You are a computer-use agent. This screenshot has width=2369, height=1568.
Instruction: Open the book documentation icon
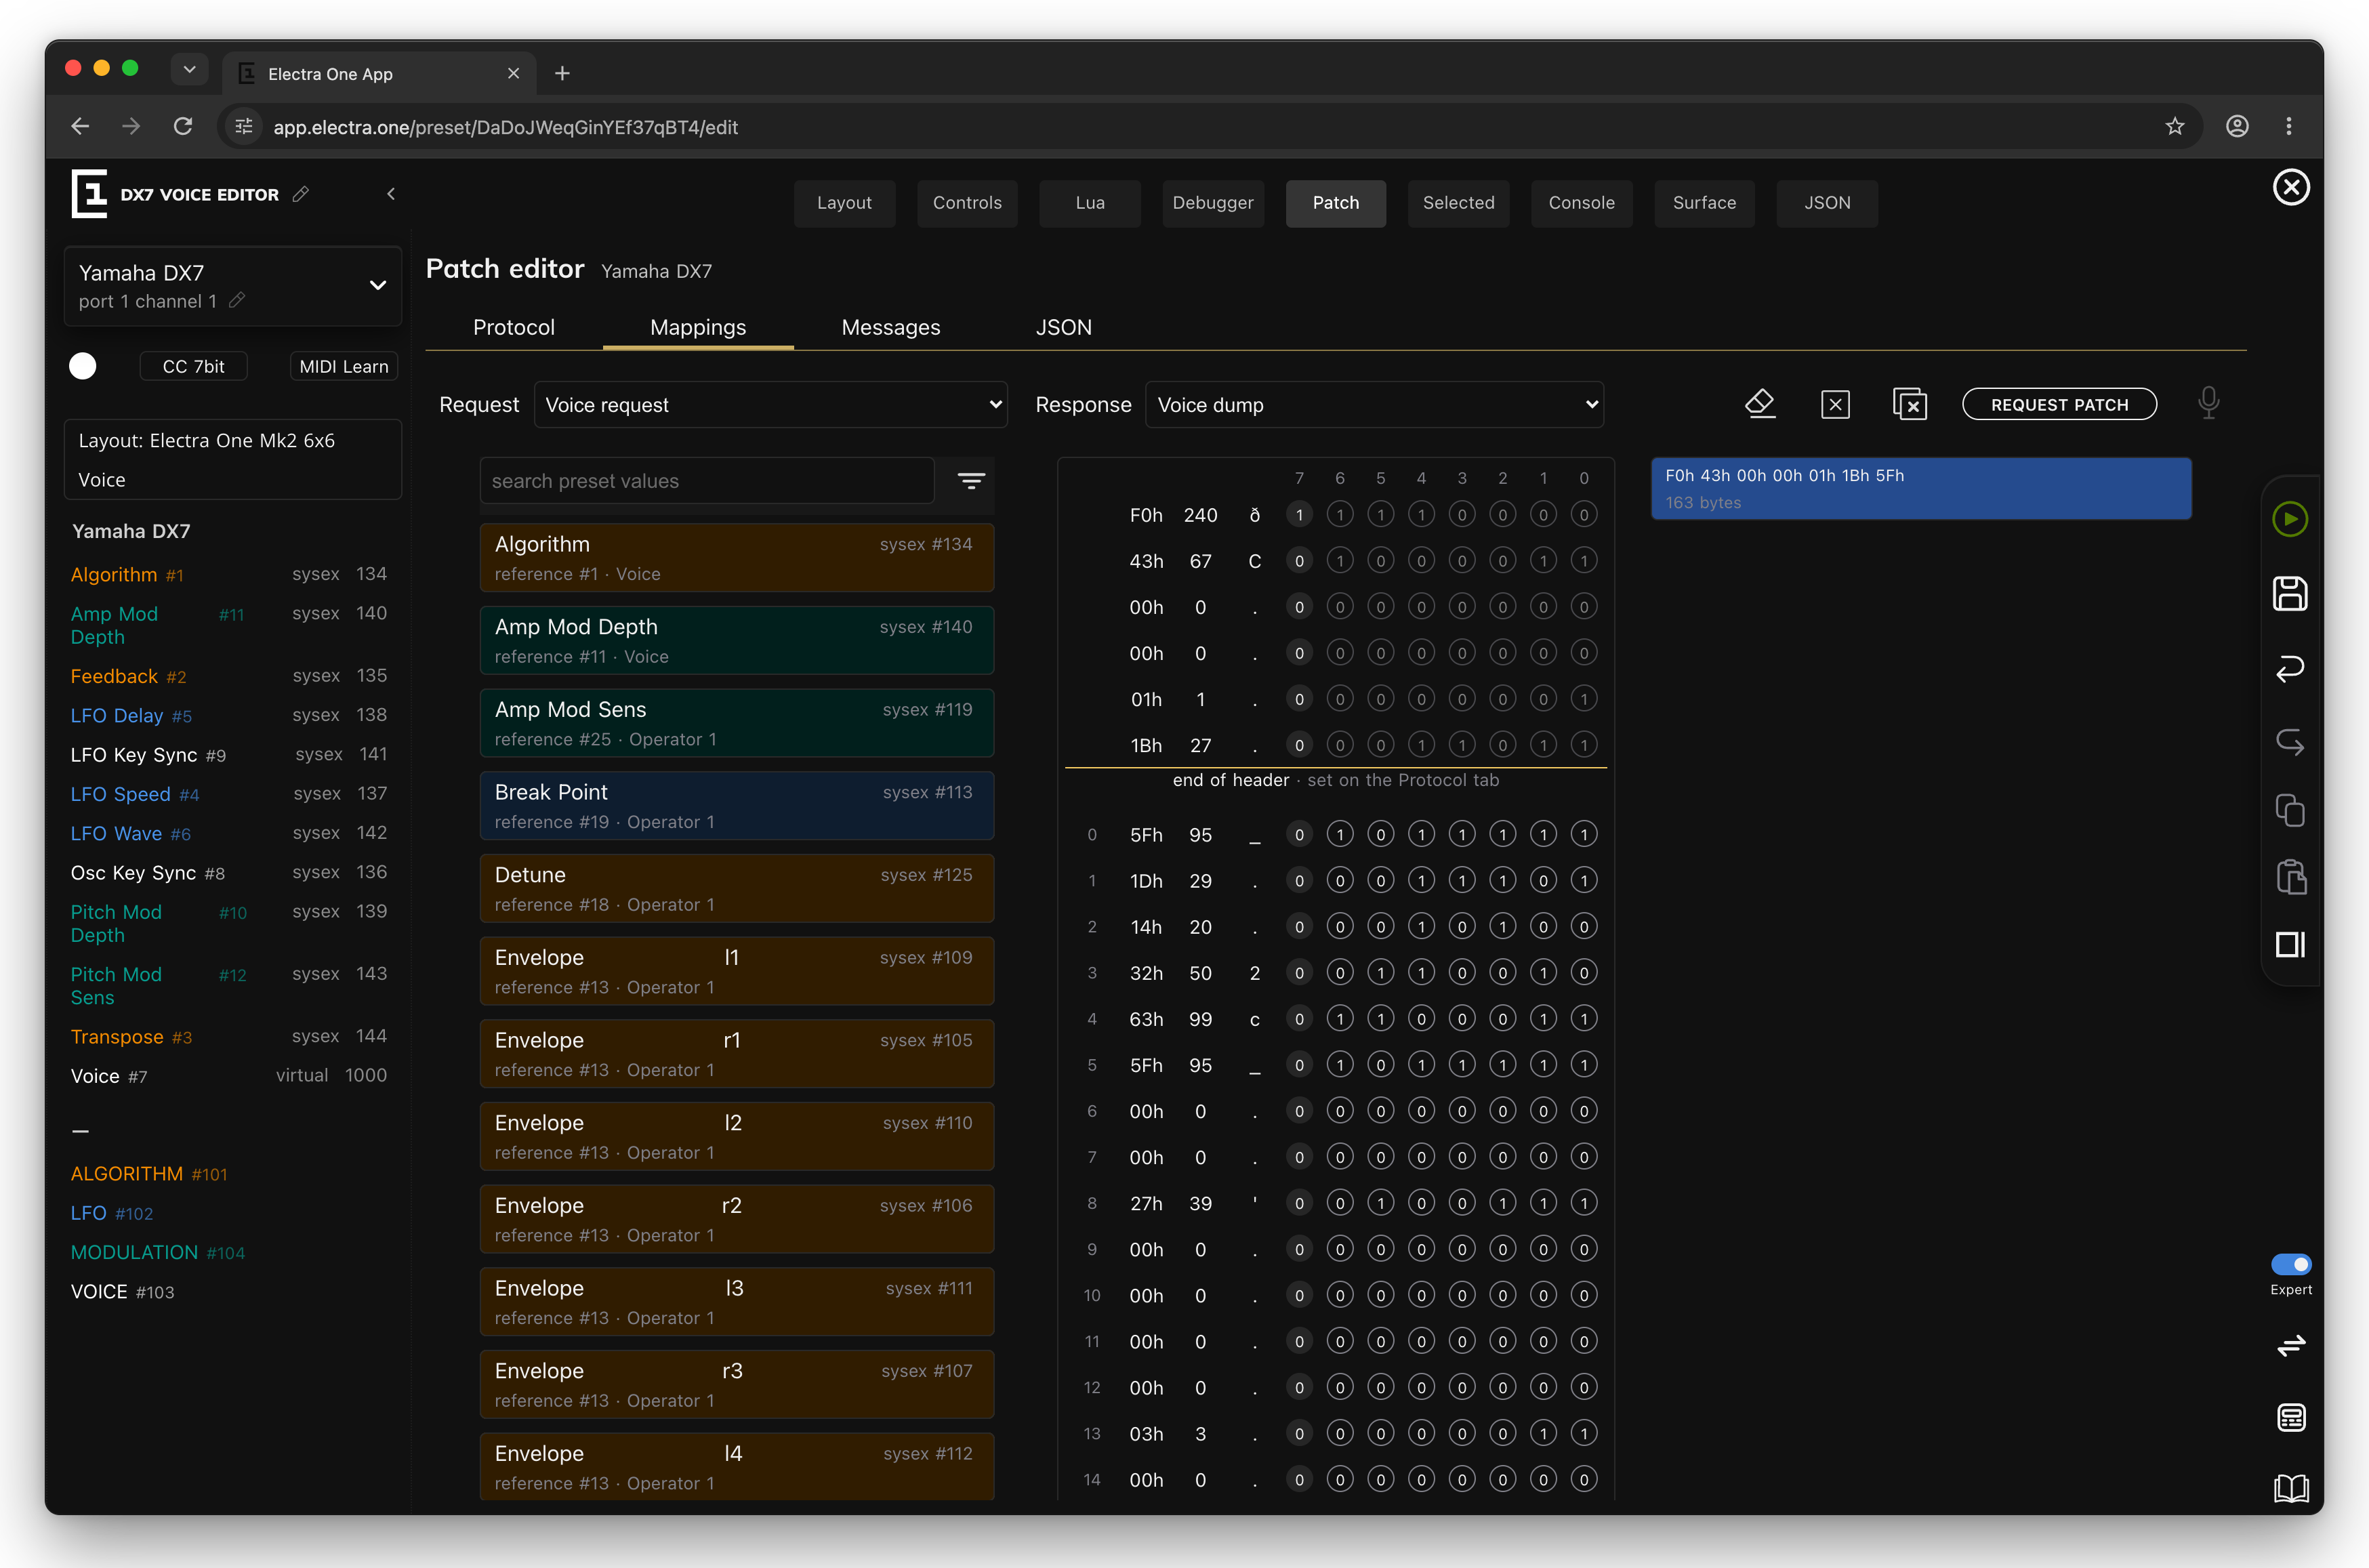pos(2291,1488)
